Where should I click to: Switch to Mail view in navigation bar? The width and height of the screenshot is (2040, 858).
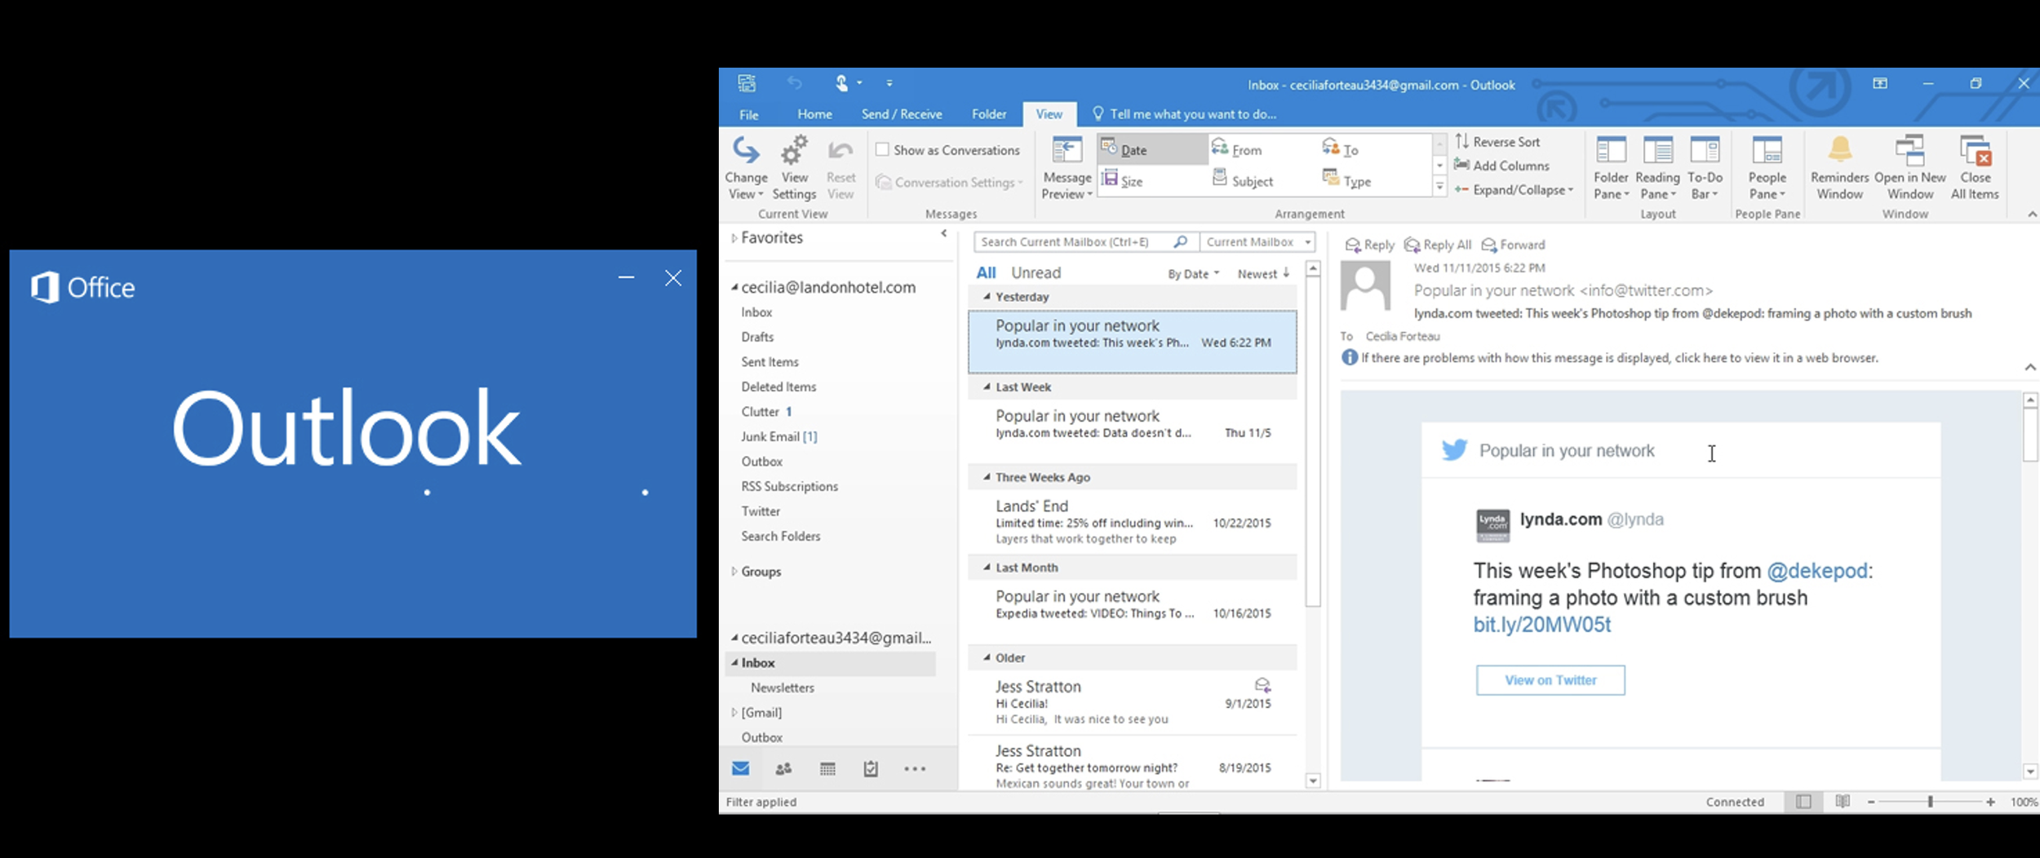click(x=740, y=768)
